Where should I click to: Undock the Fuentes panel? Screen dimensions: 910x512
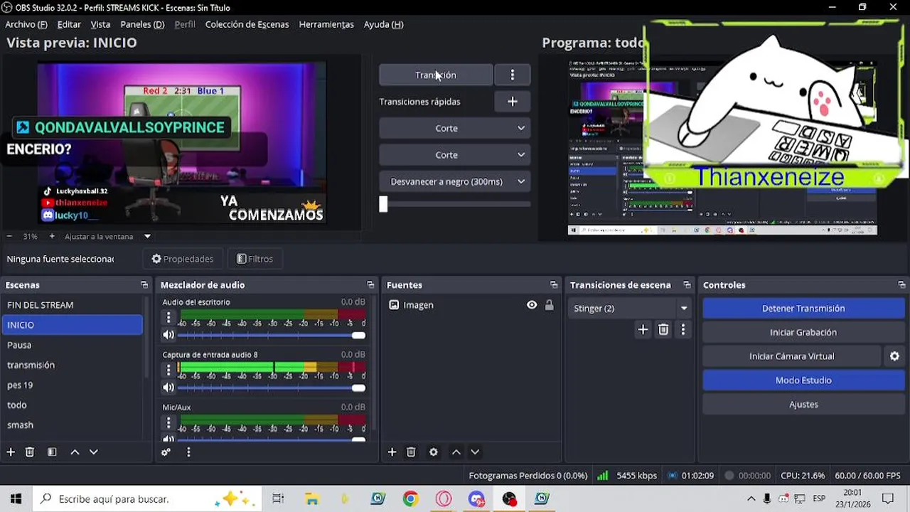[554, 285]
